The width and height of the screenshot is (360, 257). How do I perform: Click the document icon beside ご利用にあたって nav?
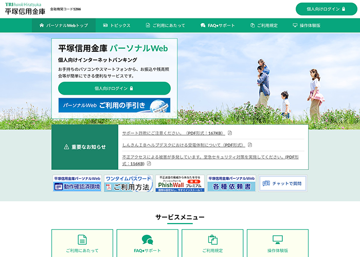148,25
